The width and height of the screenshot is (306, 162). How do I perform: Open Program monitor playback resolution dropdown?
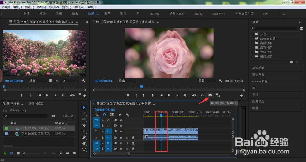207,81
